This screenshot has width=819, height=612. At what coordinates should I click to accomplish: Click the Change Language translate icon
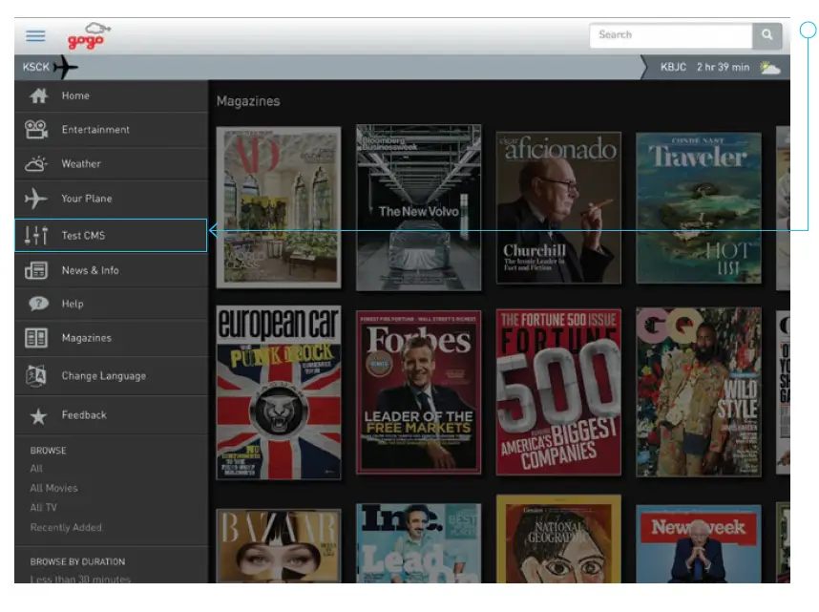click(36, 376)
